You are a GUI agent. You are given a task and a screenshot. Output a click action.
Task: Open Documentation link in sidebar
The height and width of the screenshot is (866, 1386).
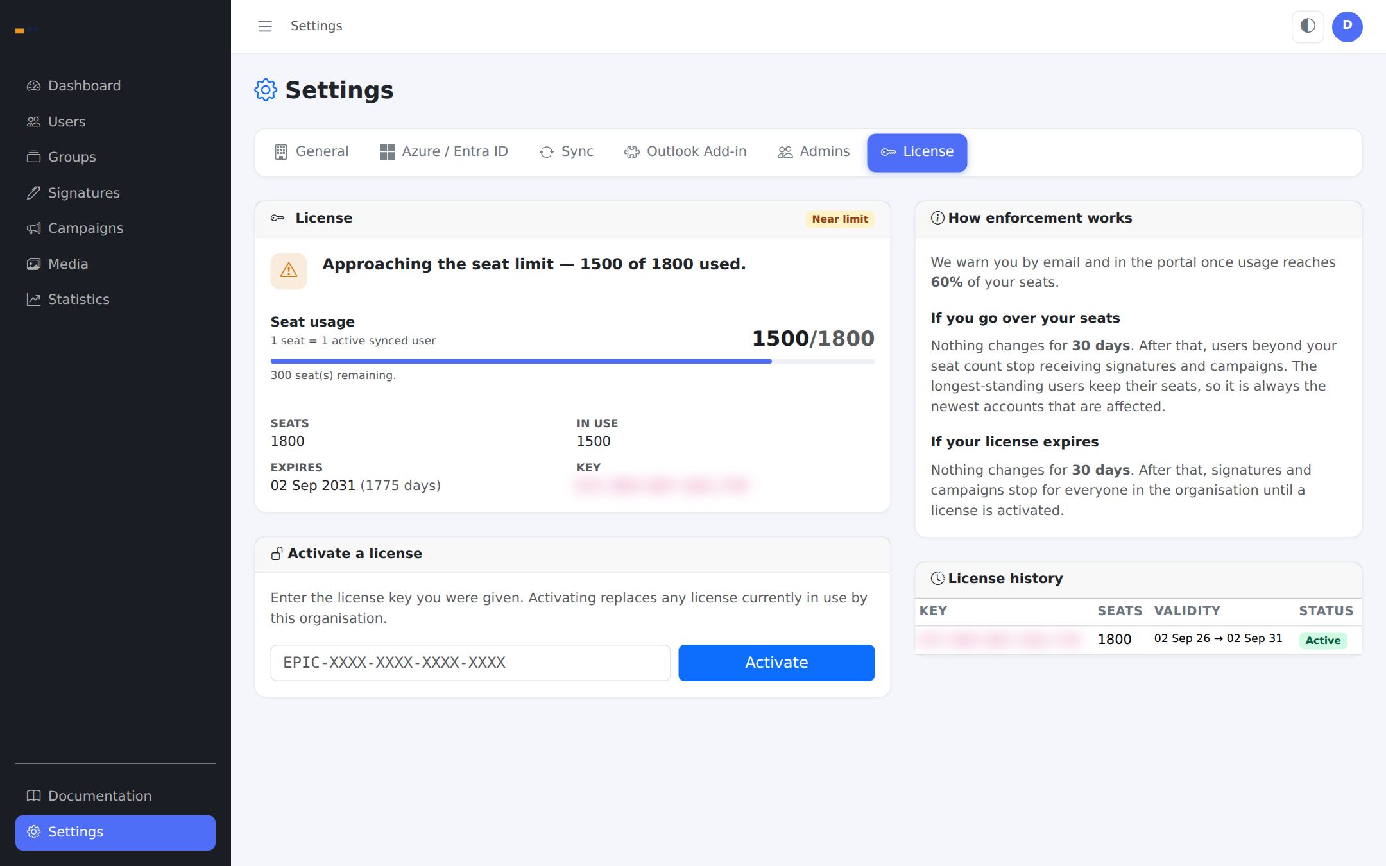(116, 796)
